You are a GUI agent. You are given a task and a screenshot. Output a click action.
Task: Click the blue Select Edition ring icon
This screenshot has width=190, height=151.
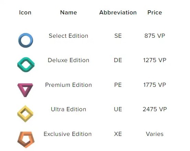point(25,40)
